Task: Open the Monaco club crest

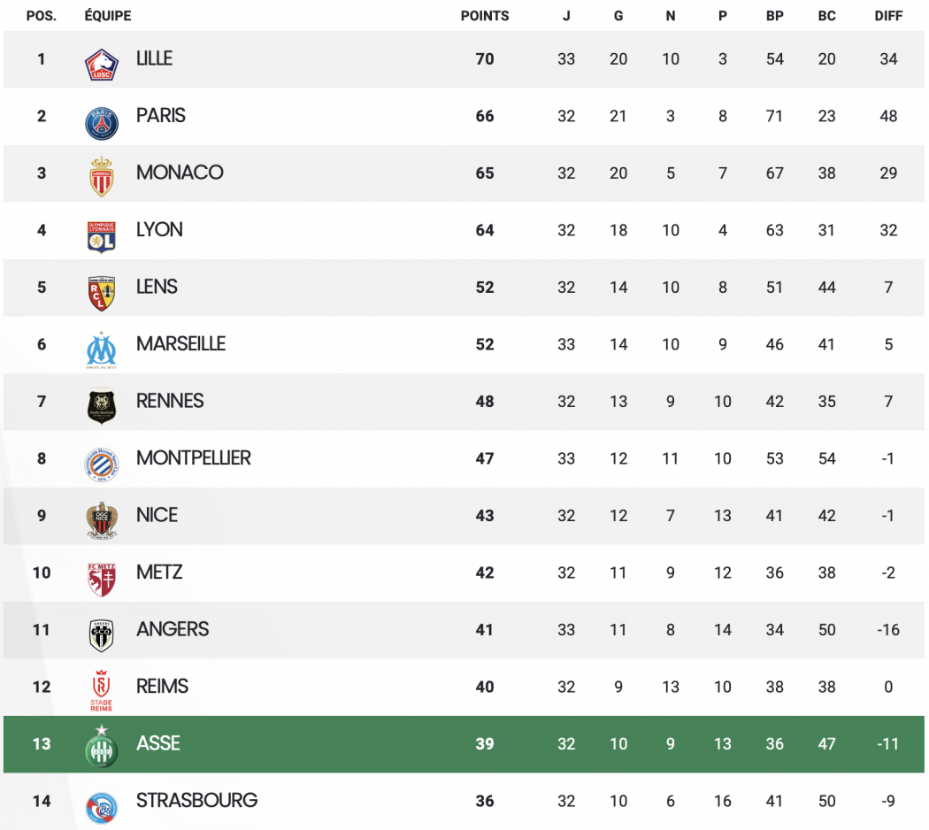Action: point(102,177)
